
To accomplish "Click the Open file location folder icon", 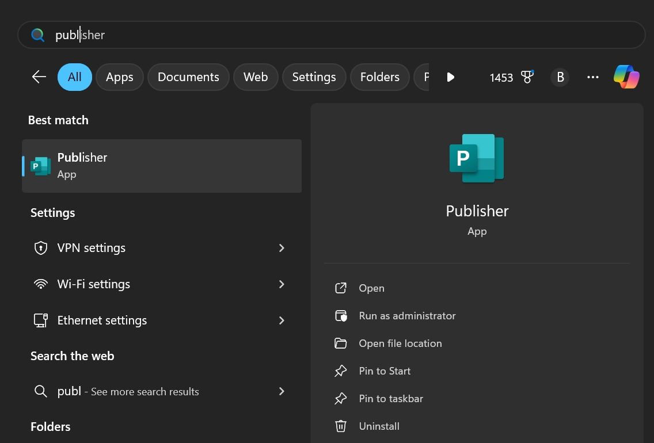I will pos(341,343).
